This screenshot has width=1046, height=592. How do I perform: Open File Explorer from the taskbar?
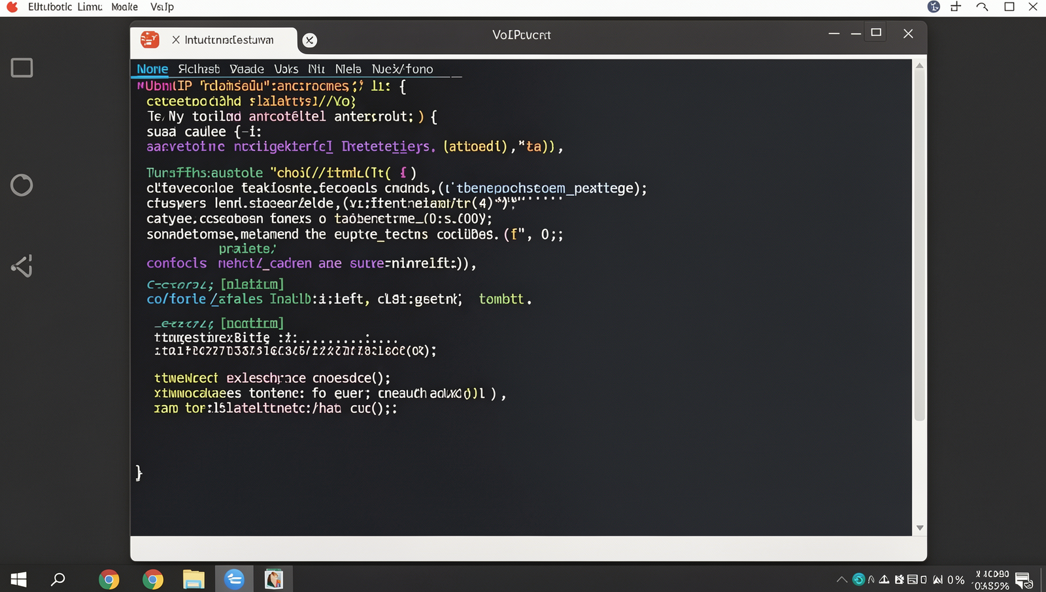194,579
